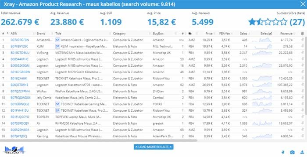307x157 pixels.
Task: Open table settings gear icon
Action: (x=302, y=34)
